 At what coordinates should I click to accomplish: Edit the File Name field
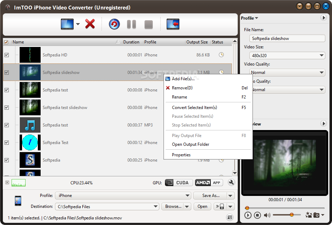(x=287, y=38)
